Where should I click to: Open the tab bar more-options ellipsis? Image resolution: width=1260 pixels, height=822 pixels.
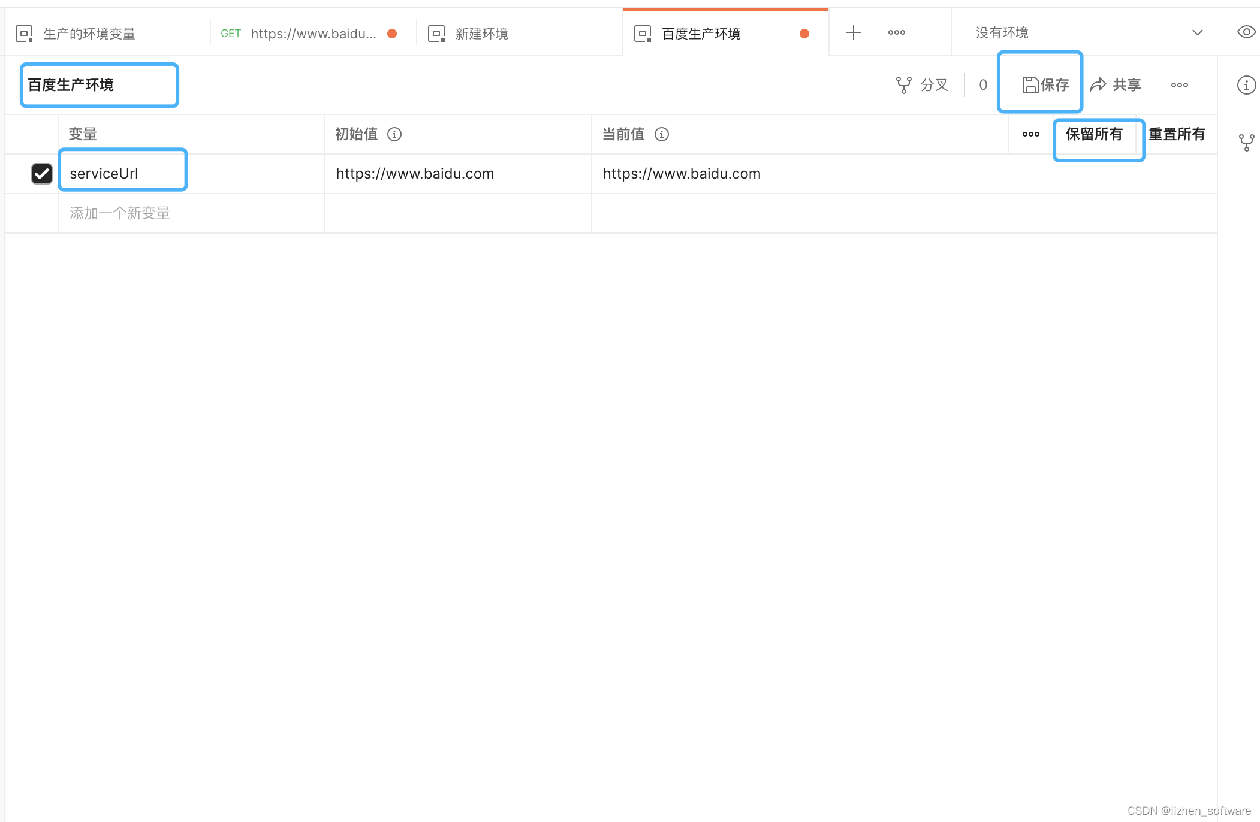[x=896, y=32]
